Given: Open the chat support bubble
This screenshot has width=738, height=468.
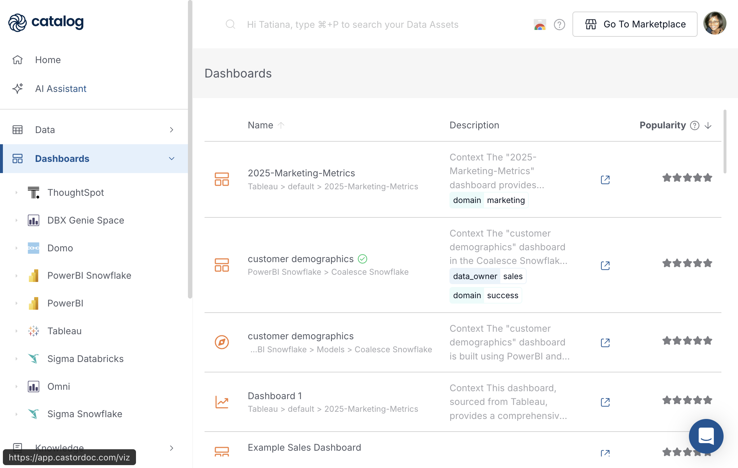Looking at the screenshot, I should 706,436.
